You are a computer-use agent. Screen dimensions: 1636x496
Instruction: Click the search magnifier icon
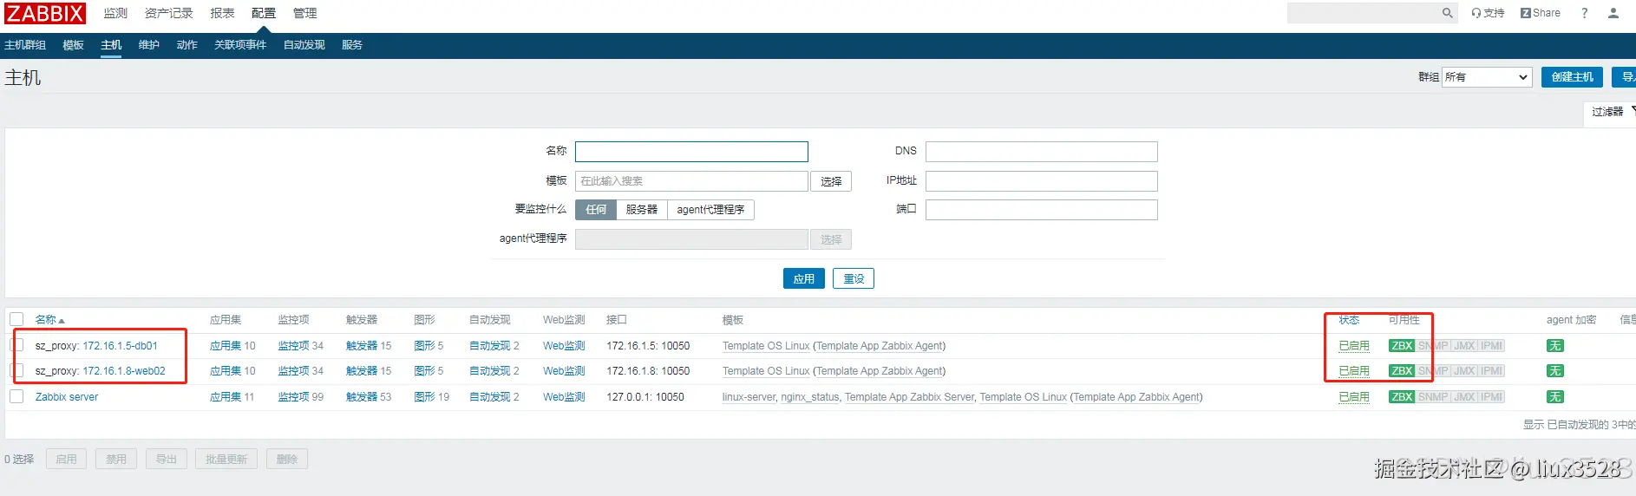pos(1447,13)
